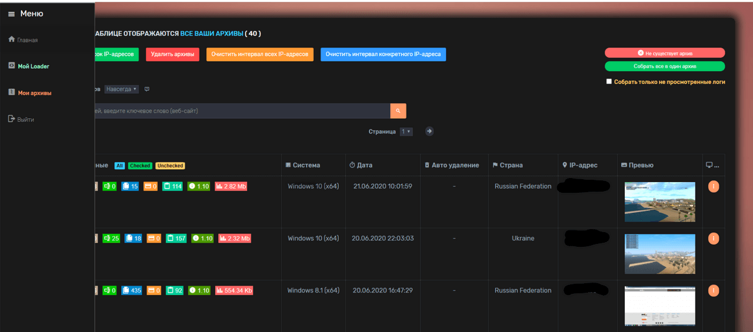Open the Главная menu item

click(x=27, y=40)
